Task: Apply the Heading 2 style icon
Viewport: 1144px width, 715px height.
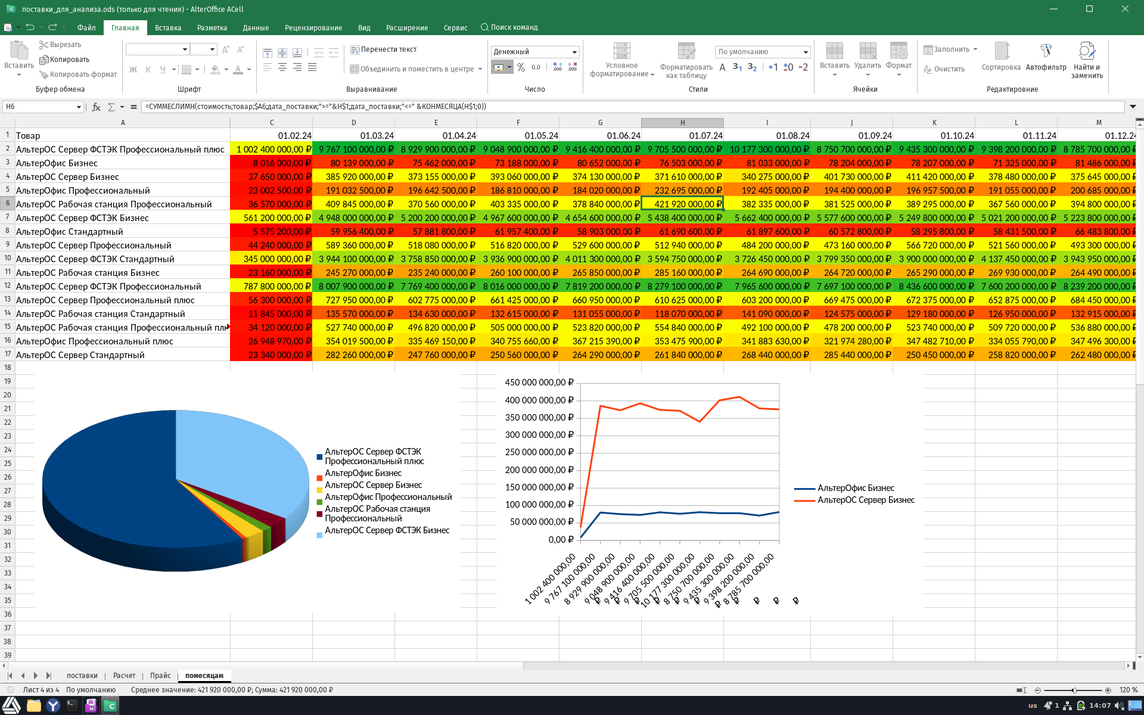Action: coord(752,67)
